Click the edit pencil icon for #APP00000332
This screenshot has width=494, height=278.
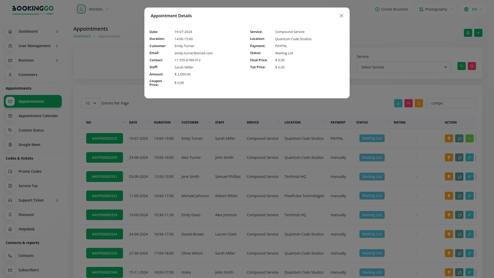click(470, 196)
